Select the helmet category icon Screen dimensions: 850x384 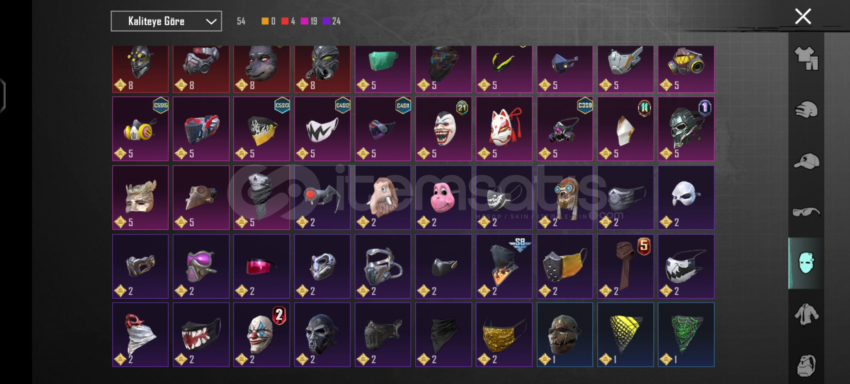click(x=806, y=110)
